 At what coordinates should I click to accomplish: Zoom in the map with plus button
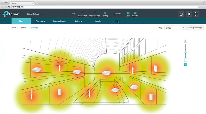pyautogui.click(x=186, y=41)
